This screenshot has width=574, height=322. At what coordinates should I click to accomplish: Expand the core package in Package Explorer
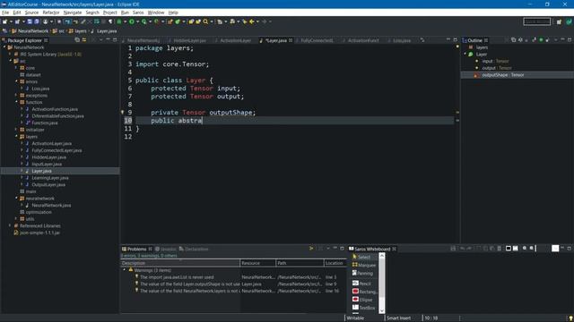point(16,68)
